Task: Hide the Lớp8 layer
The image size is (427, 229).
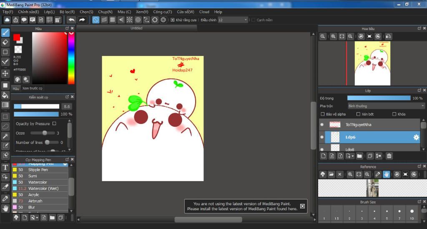Action: tap(322, 149)
